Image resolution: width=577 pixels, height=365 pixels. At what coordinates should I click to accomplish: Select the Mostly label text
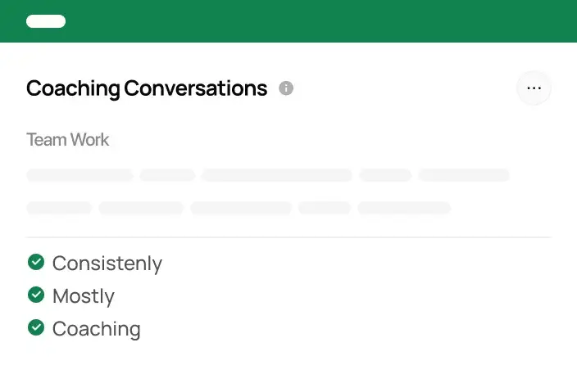83,296
